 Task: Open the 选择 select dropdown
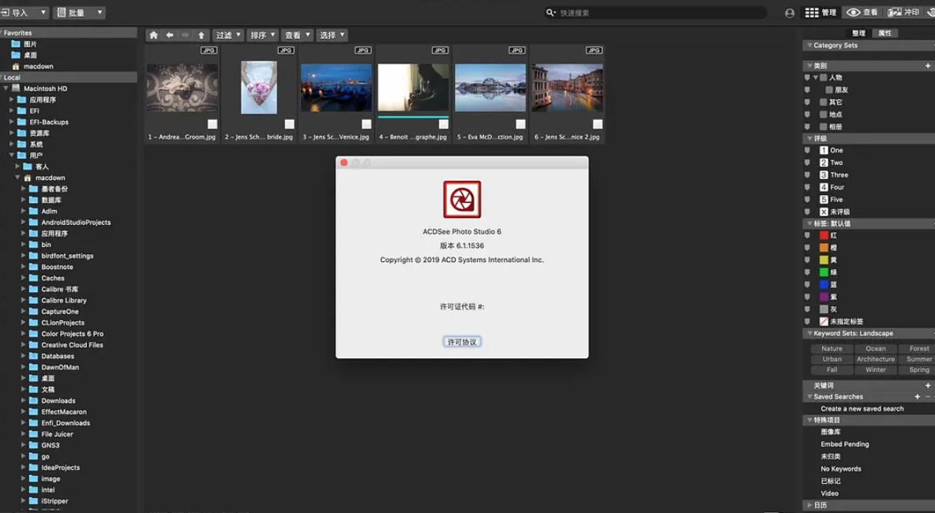pyautogui.click(x=331, y=36)
